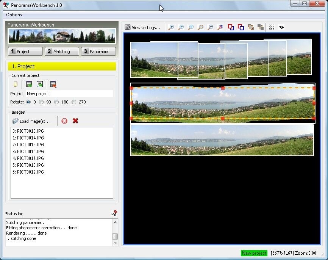Click the final cropped panorama at bottom
The image size is (328, 260).
pos(222,140)
